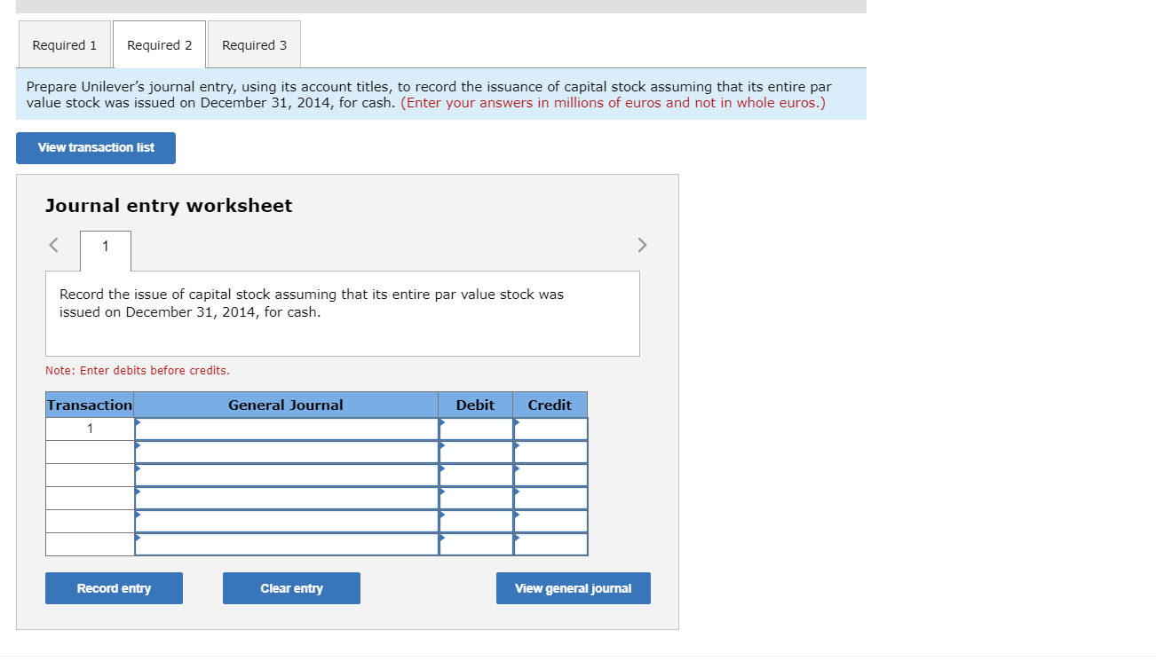Select the Credit field in fourth row
This screenshot has height=661, width=1156.
pos(550,499)
